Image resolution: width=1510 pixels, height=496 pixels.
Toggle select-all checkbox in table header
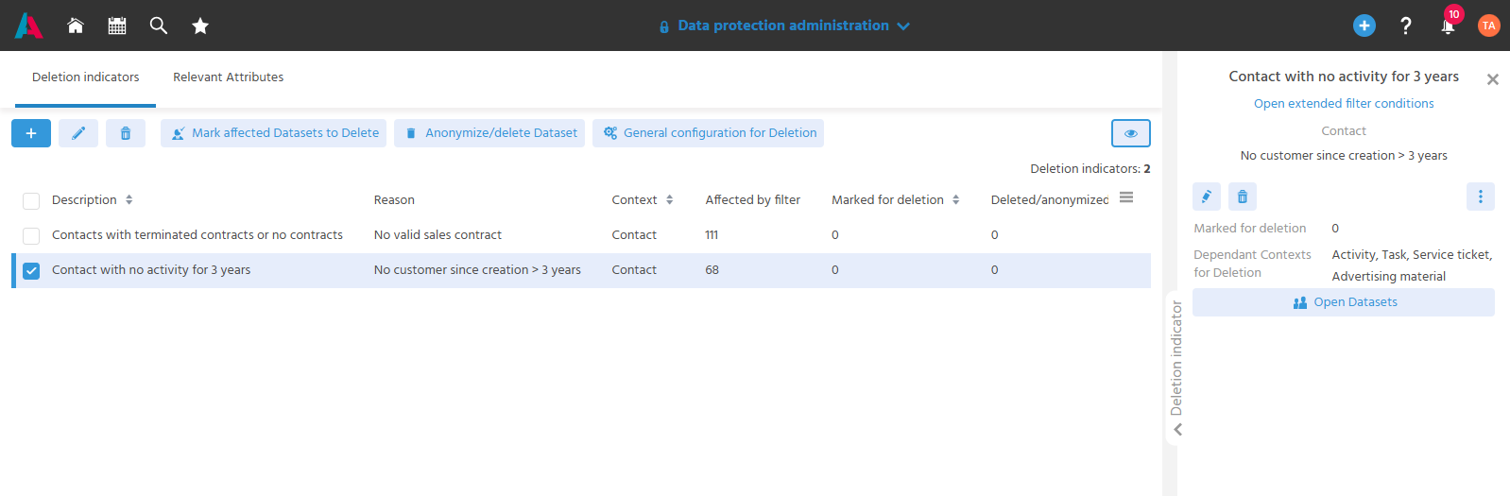tap(31, 200)
